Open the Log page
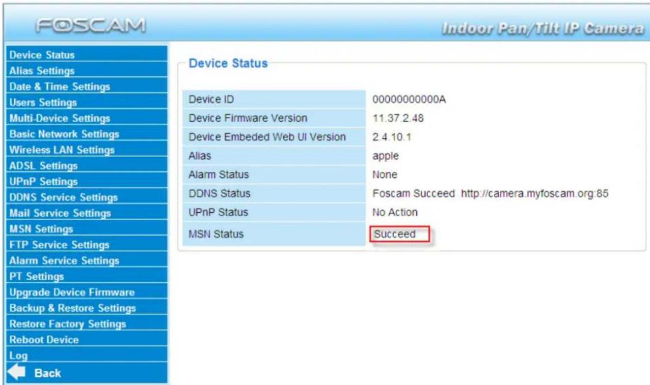This screenshot has height=385, width=650. coord(18,356)
